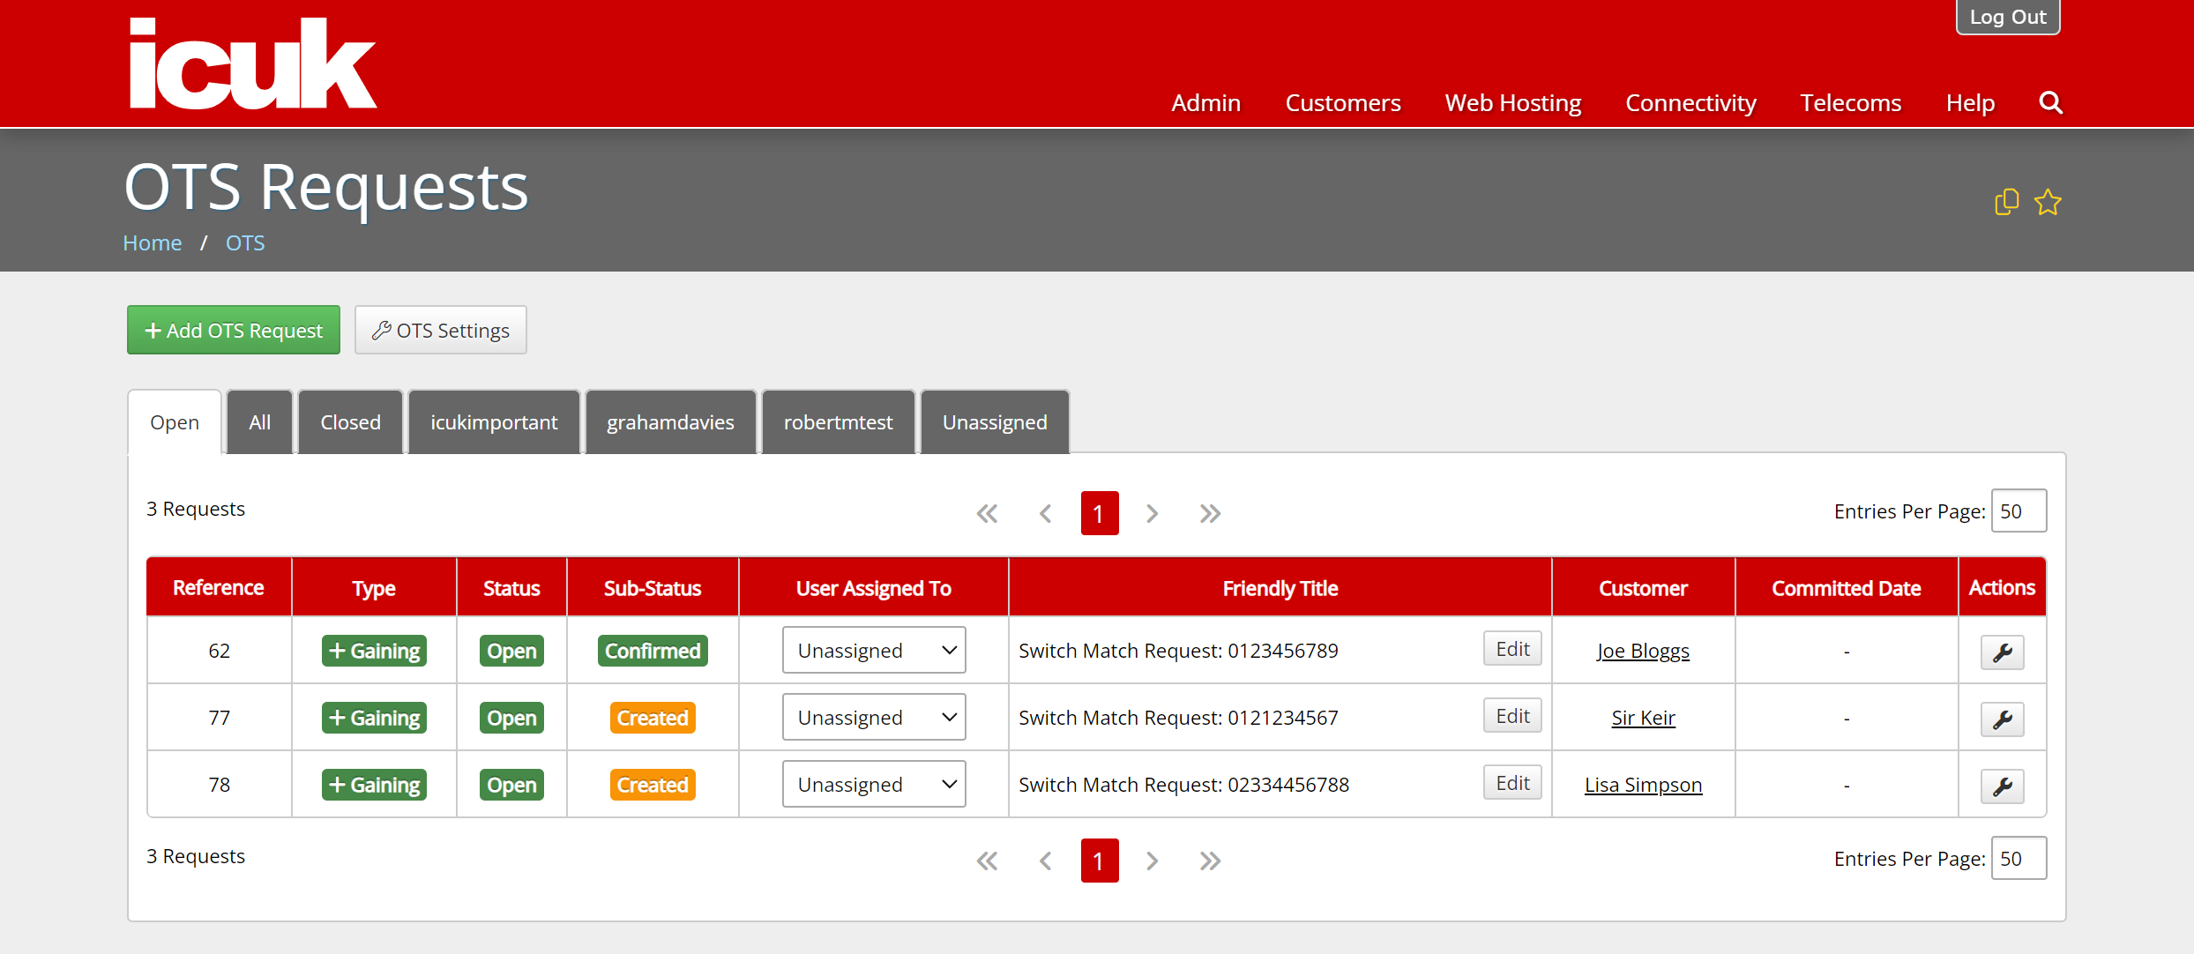Open the Admin menu
This screenshot has width=2194, height=954.
[1205, 103]
